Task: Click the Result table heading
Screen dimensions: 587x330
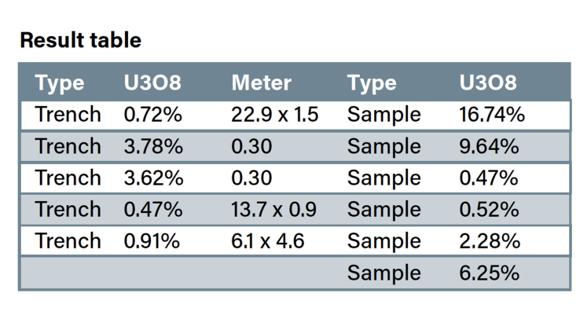Action: tap(80, 40)
